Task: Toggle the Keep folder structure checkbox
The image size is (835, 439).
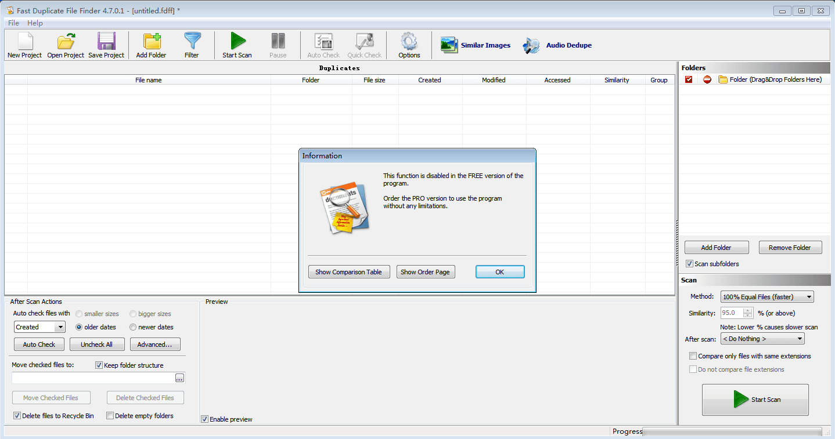Action: [99, 365]
